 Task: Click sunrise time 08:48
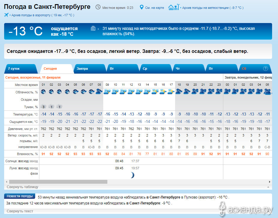point(119,161)
